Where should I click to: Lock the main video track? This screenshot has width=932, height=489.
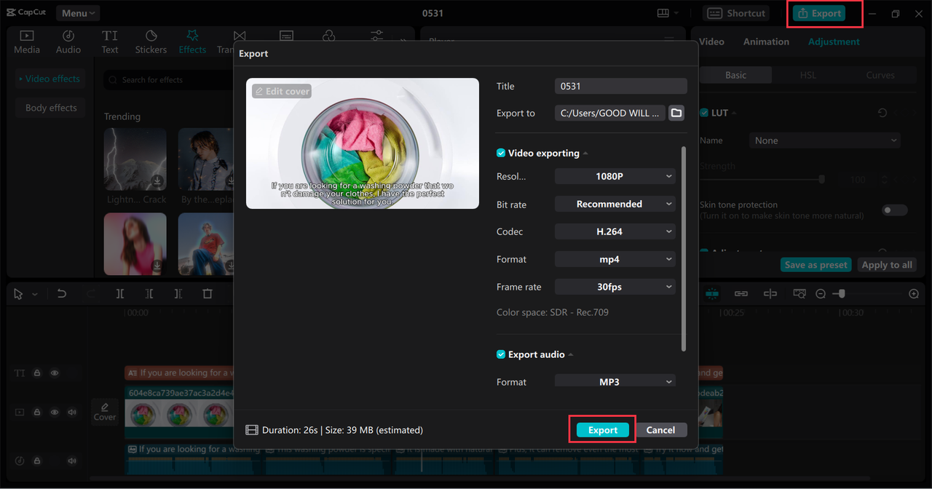pyautogui.click(x=37, y=412)
